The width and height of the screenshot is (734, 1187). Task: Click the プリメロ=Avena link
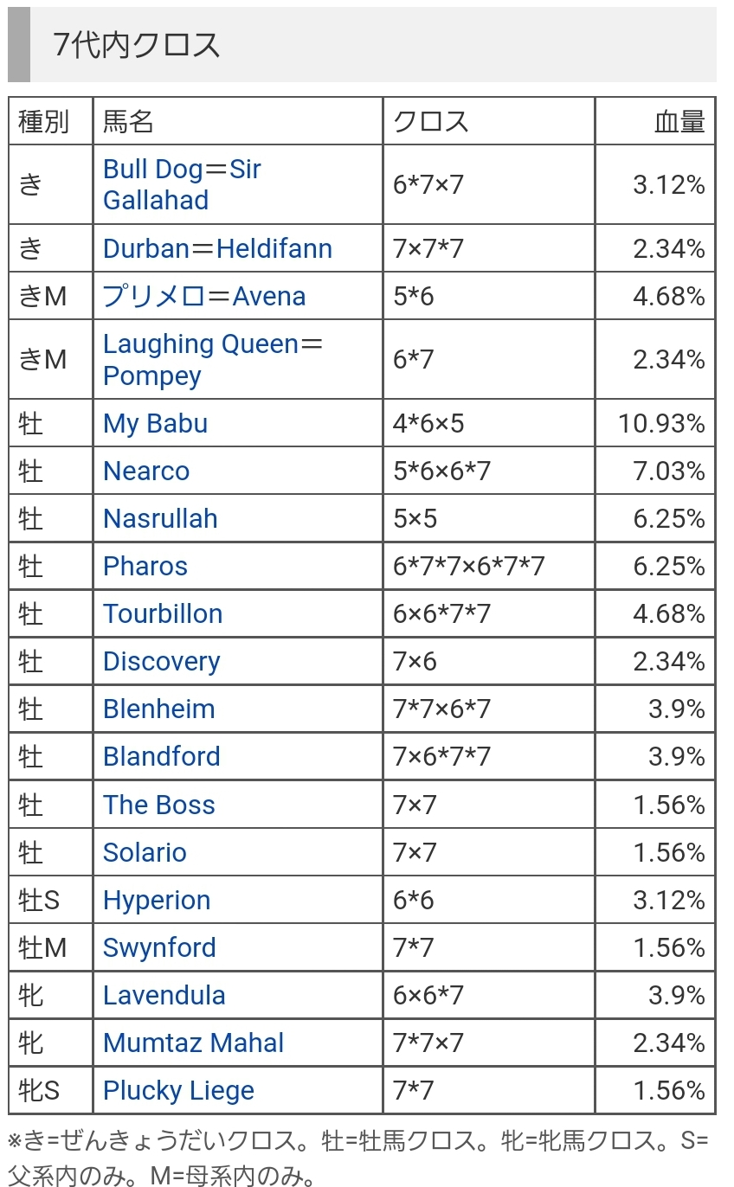coord(204,296)
